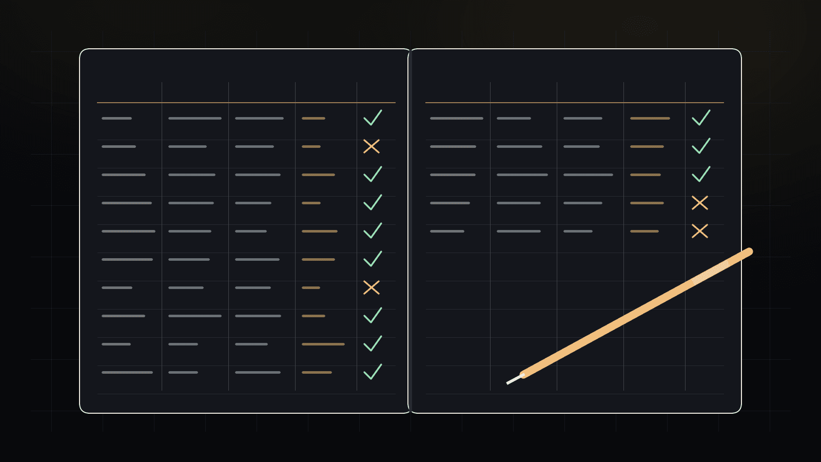Click the lower cross mark in the right table
Image resolution: width=821 pixels, height=462 pixels.
(x=700, y=231)
